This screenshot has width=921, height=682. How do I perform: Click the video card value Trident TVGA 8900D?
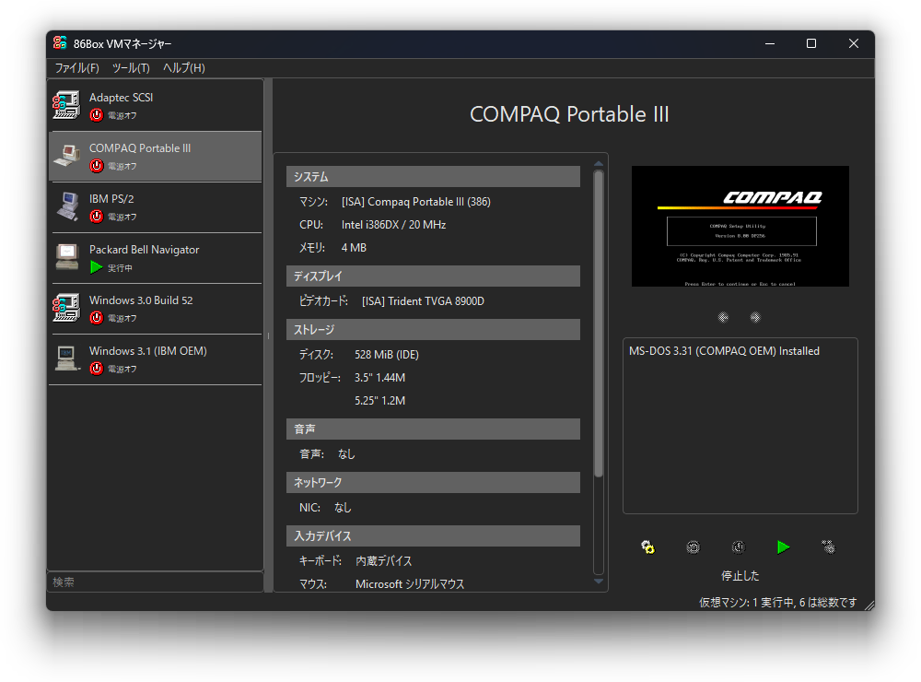point(423,301)
